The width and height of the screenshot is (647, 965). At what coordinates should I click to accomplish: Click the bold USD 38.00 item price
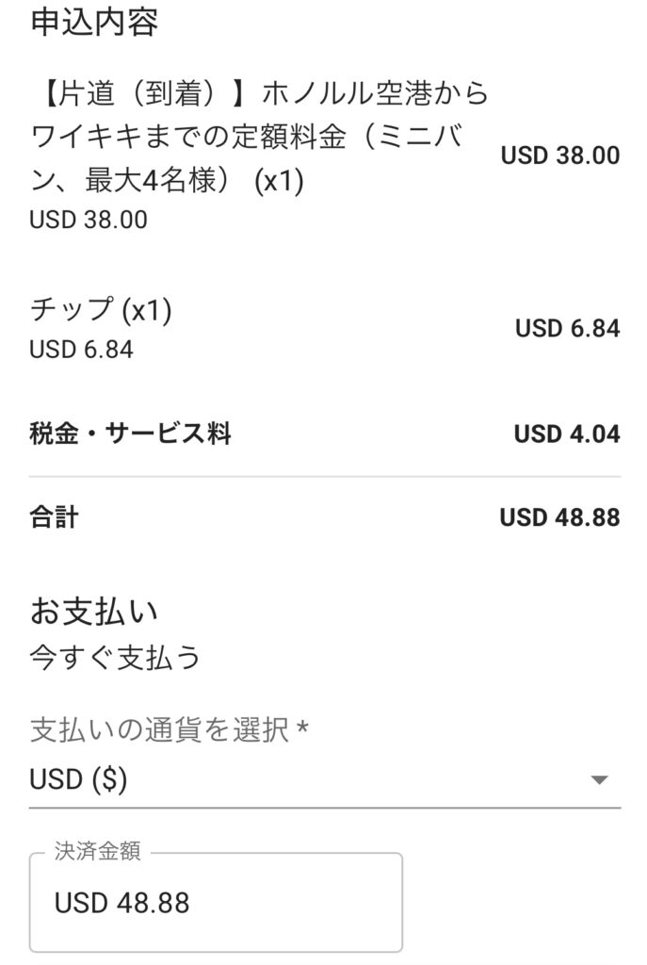[559, 155]
